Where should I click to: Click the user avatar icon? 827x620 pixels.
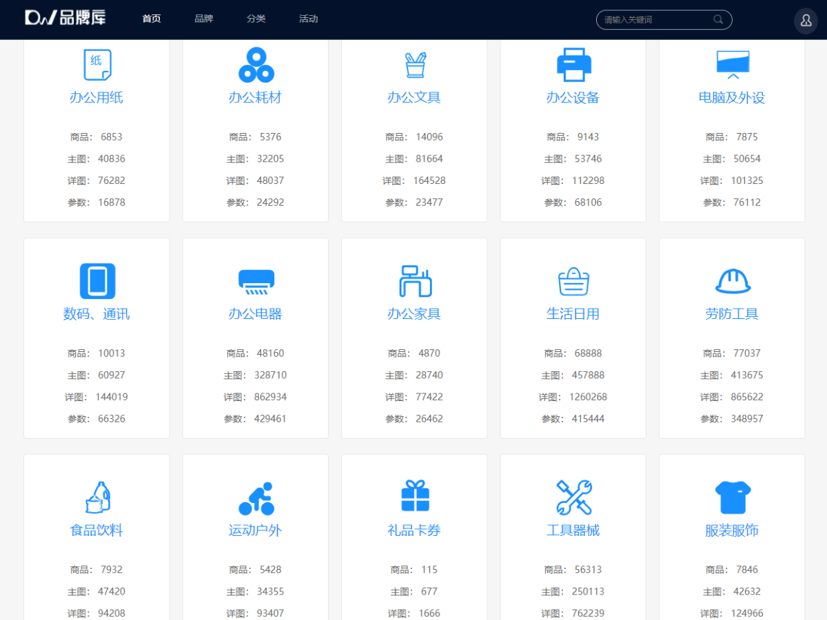(x=806, y=21)
